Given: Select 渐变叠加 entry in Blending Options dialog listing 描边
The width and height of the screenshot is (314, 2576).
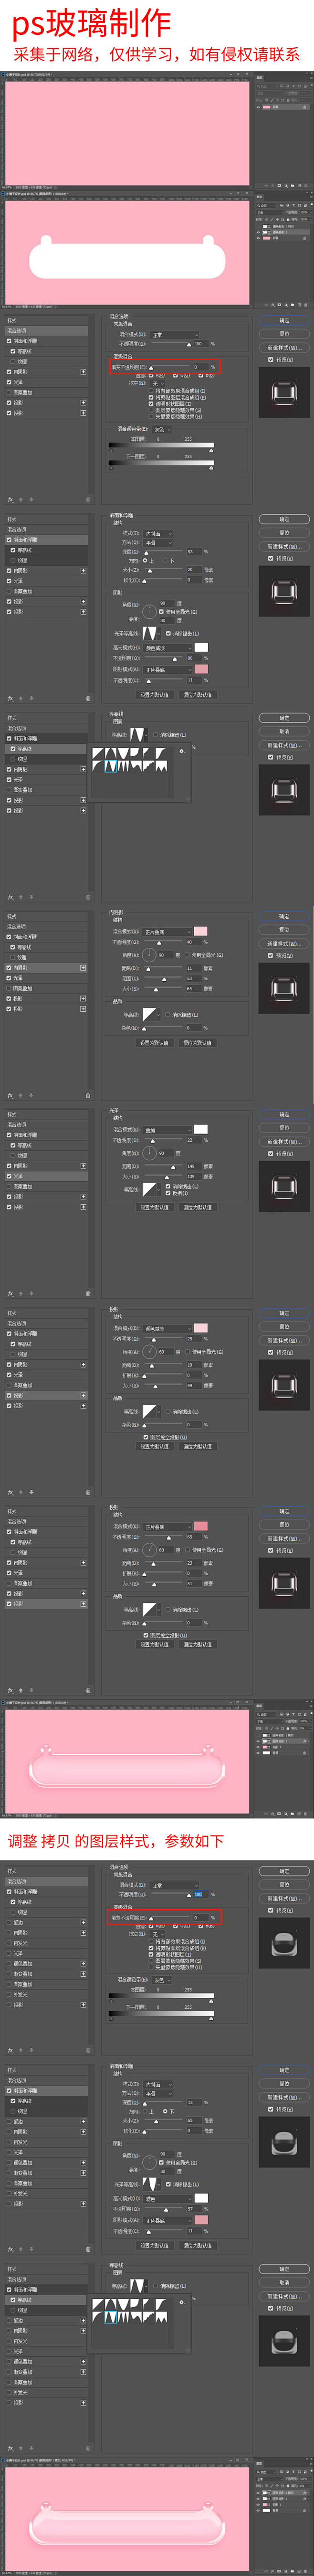Looking at the screenshot, I should pyautogui.click(x=46, y=1973).
